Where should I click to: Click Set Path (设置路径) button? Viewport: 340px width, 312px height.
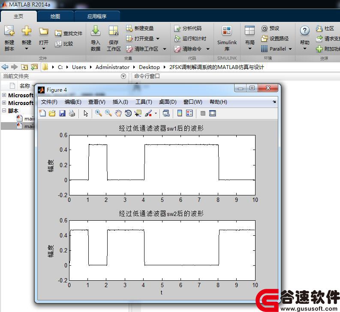coord(275,39)
